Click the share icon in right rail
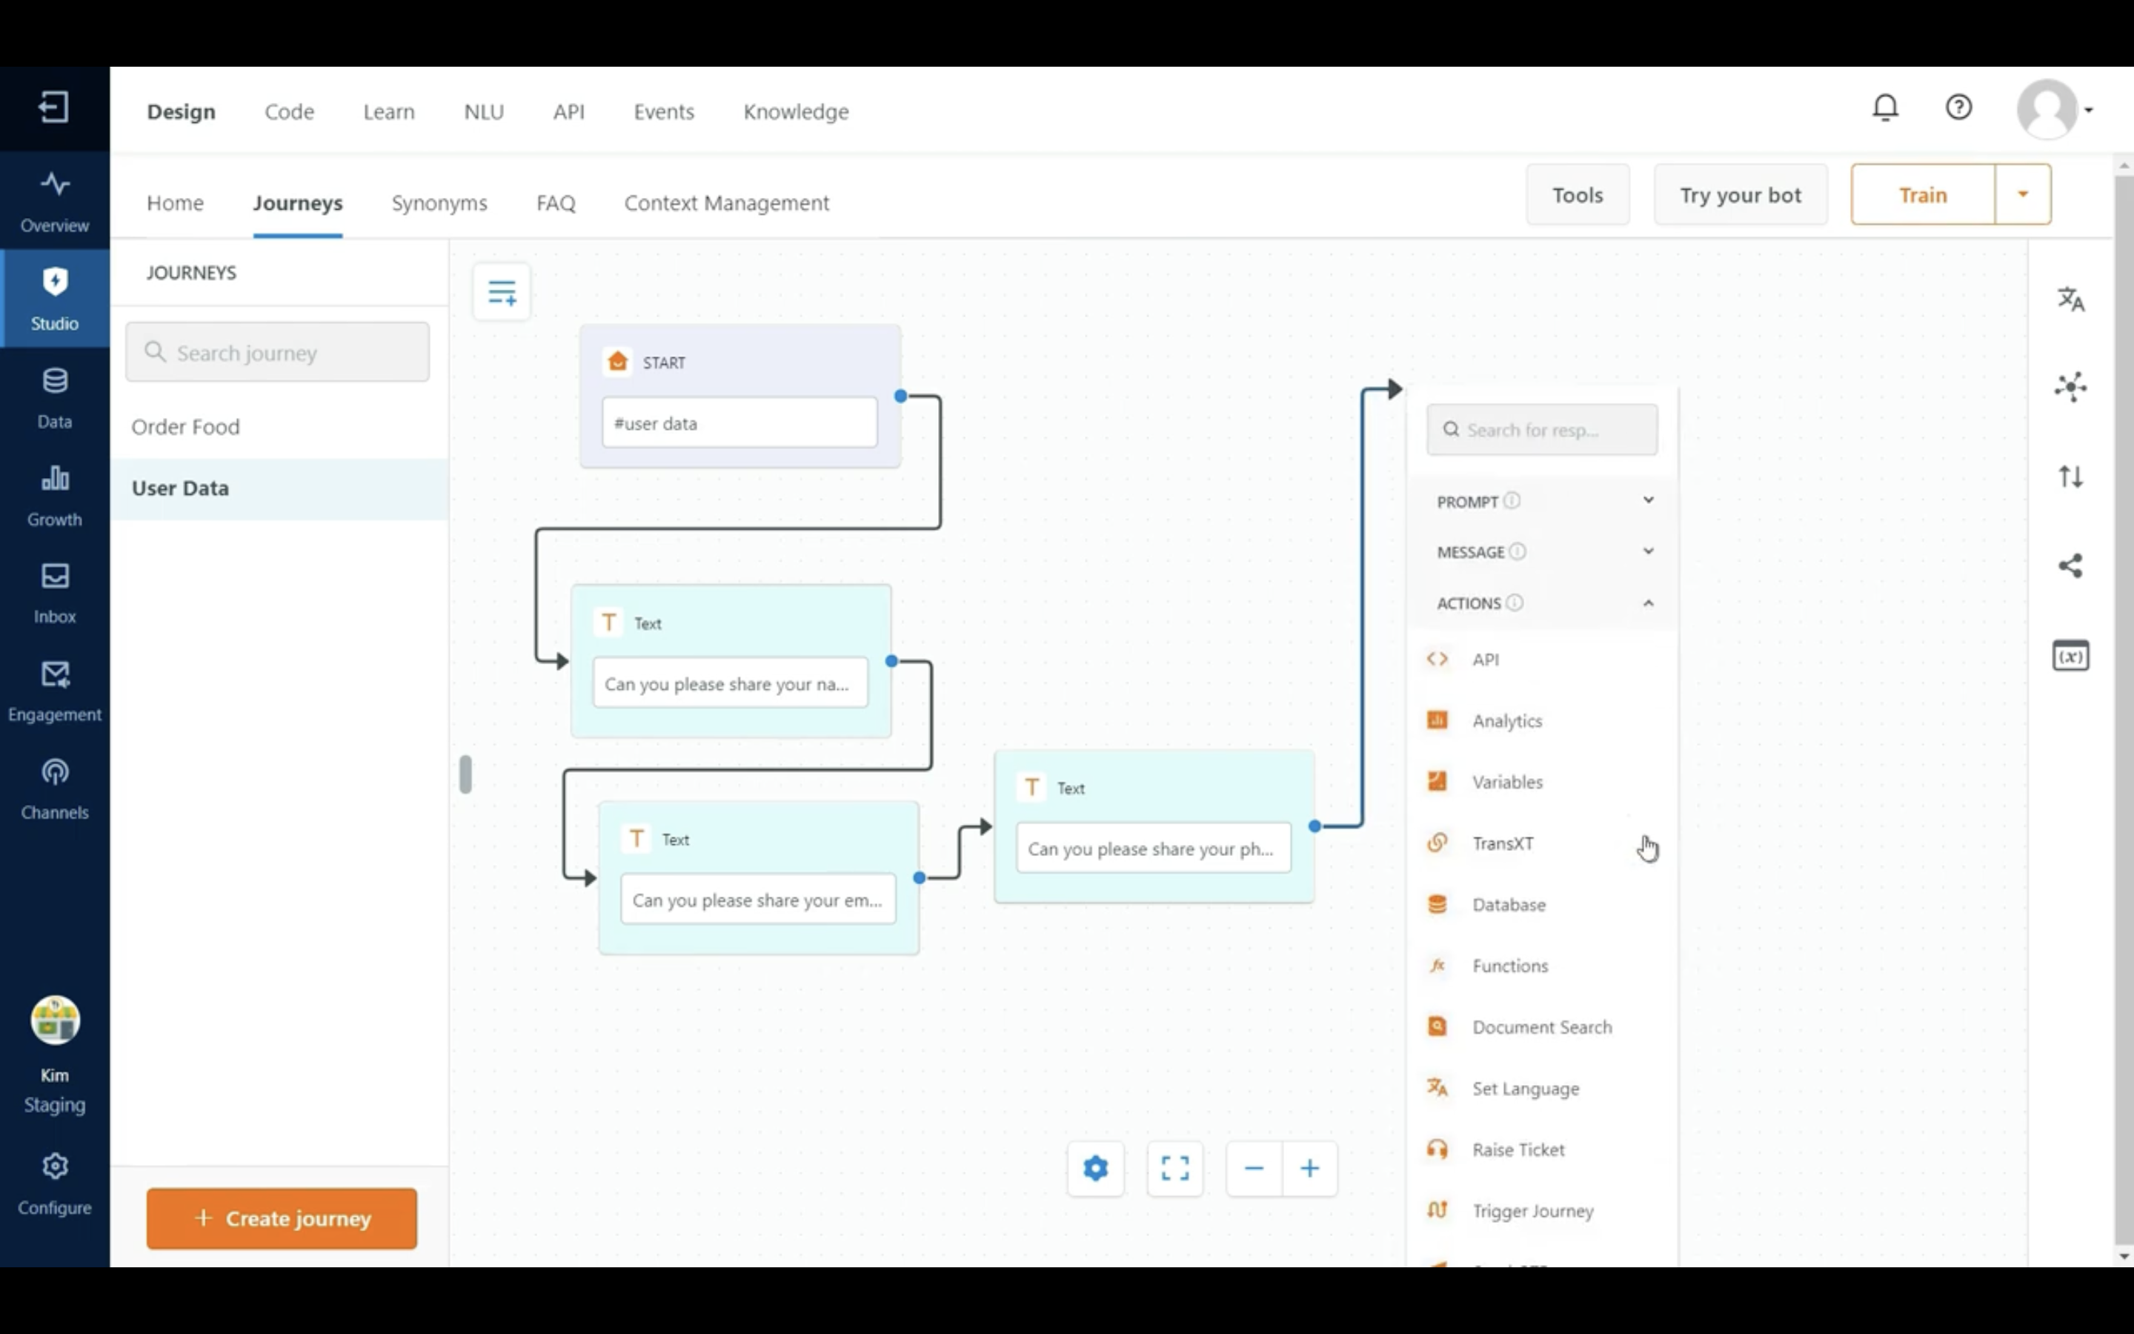This screenshot has width=2134, height=1334. pyautogui.click(x=2070, y=565)
